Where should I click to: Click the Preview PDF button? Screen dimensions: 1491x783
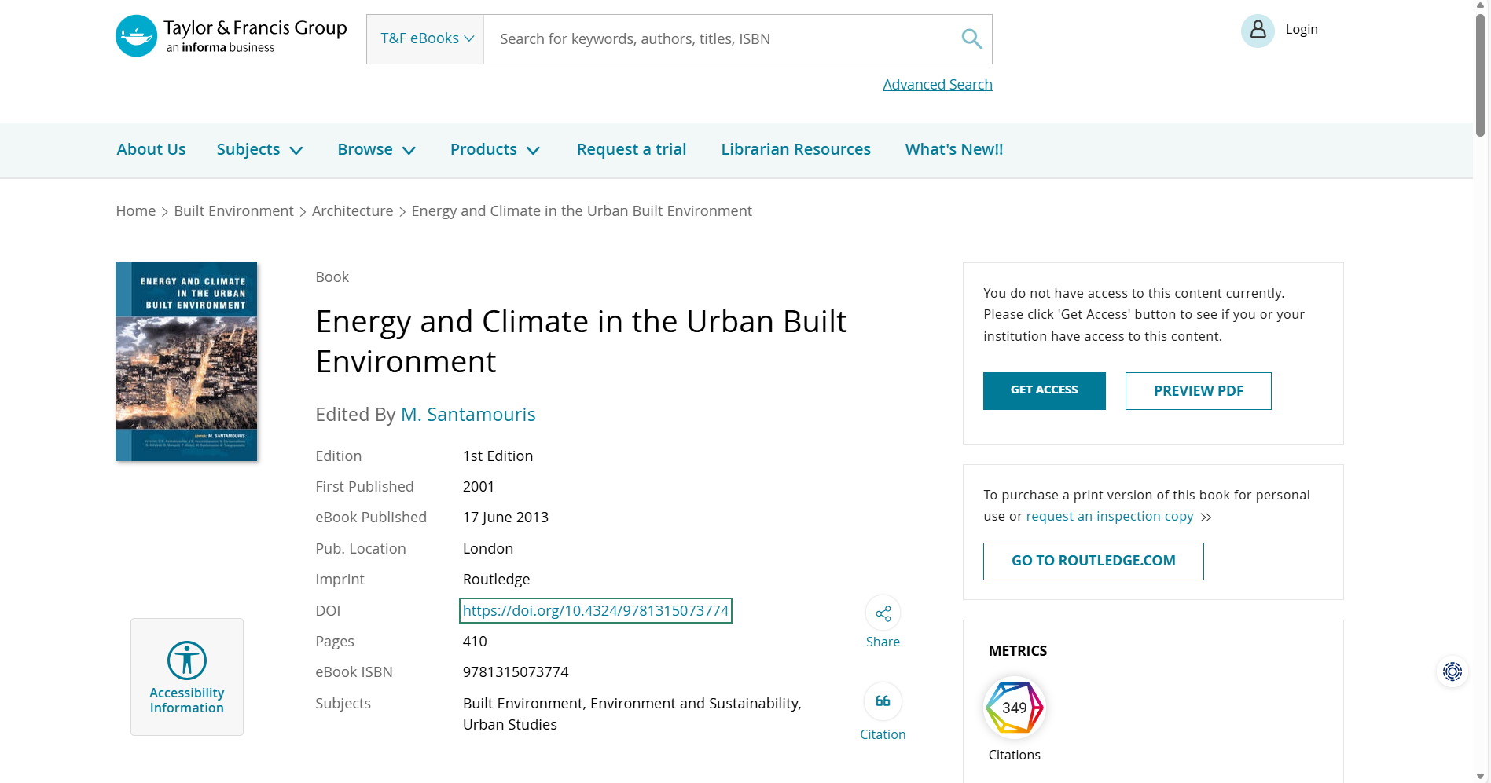(x=1198, y=391)
